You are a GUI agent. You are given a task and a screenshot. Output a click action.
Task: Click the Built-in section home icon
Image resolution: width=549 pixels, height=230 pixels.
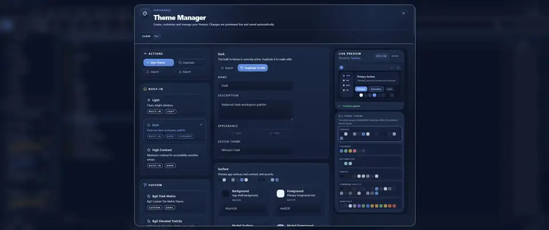[145, 89]
